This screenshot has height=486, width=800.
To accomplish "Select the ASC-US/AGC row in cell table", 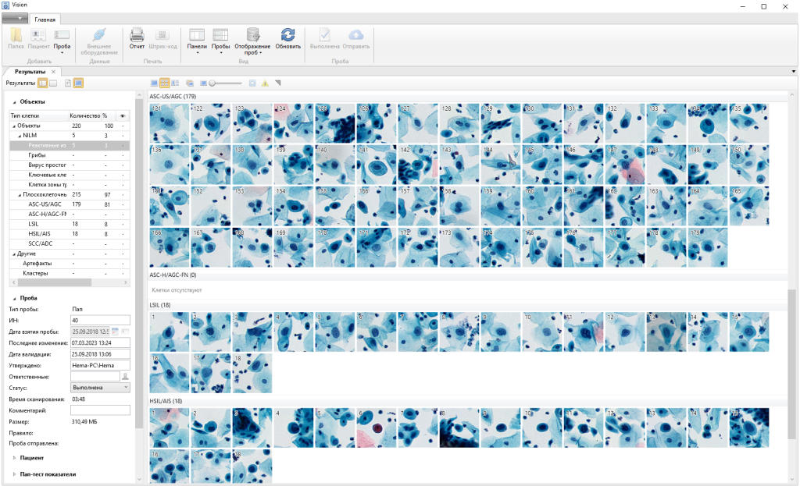I will [x=45, y=204].
